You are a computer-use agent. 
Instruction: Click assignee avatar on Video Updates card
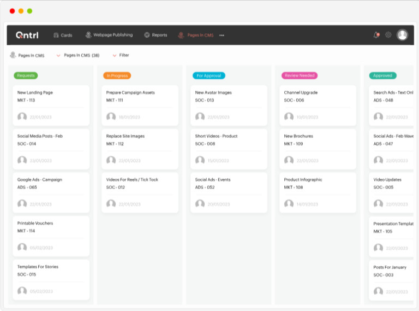pos(379,204)
